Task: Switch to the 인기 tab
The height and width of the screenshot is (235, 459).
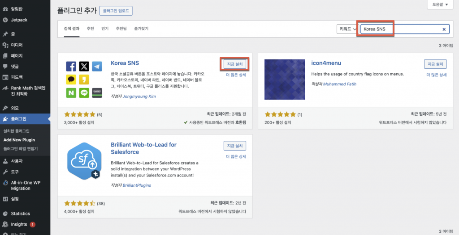Action: [x=105, y=29]
